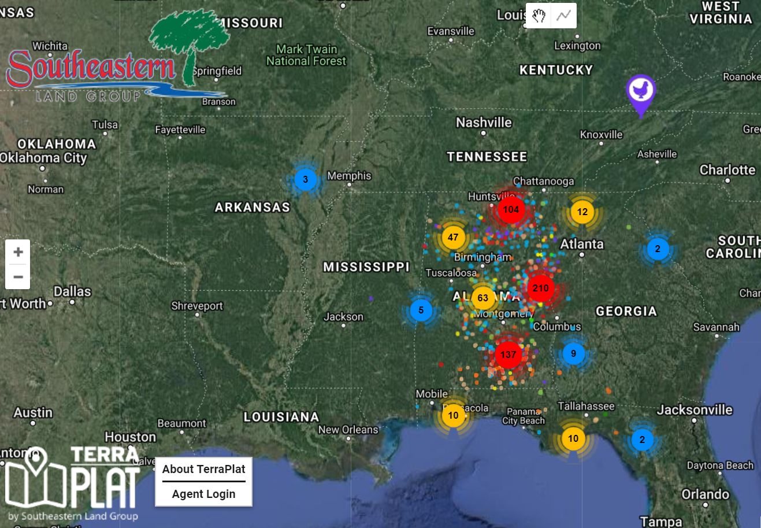Activate the polyline drawing tool

[563, 16]
